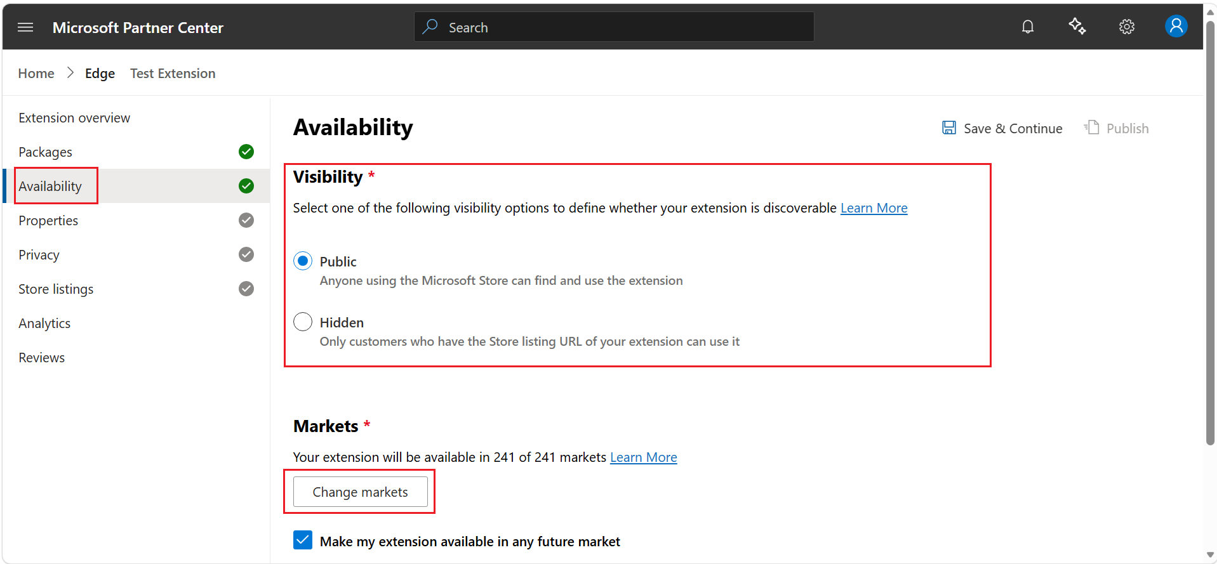Open Analytics in sidebar
Screen dimensions: 1217x564
point(44,324)
